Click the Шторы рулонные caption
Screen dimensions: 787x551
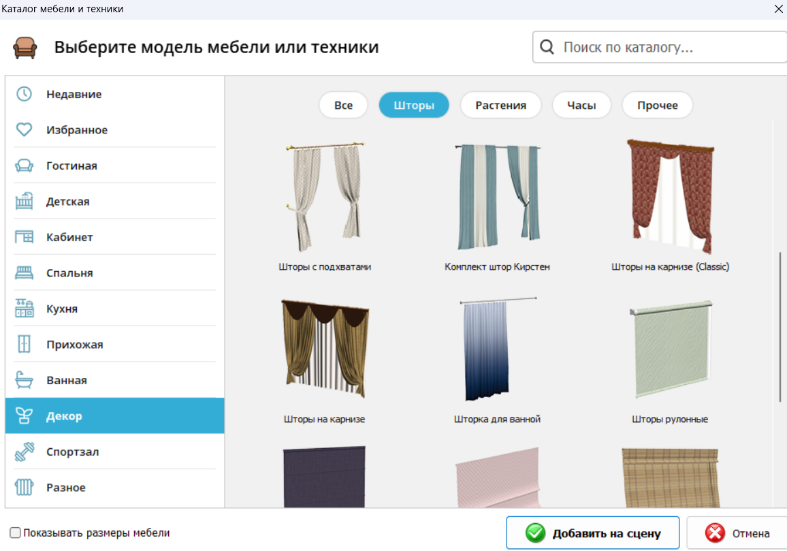tap(670, 419)
